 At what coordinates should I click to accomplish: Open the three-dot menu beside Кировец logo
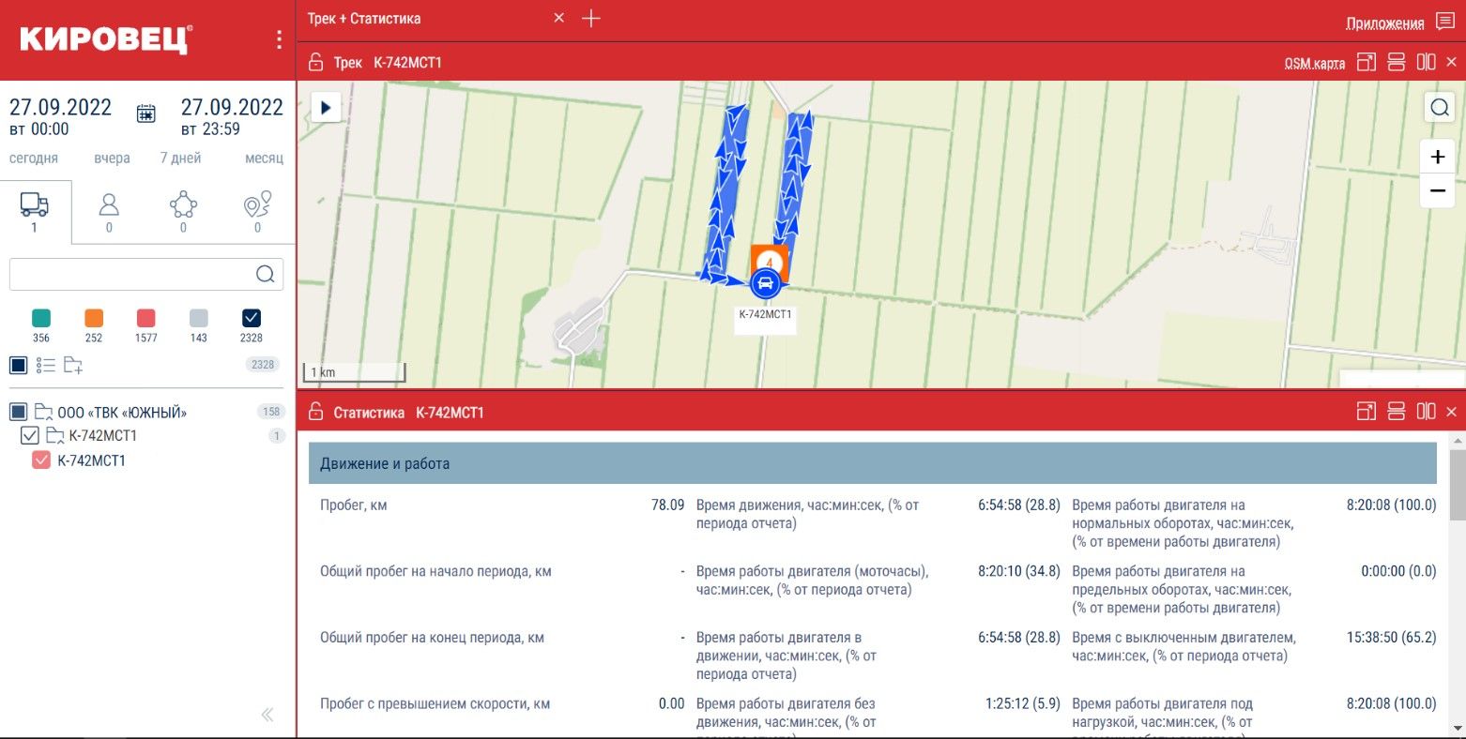coord(279,39)
